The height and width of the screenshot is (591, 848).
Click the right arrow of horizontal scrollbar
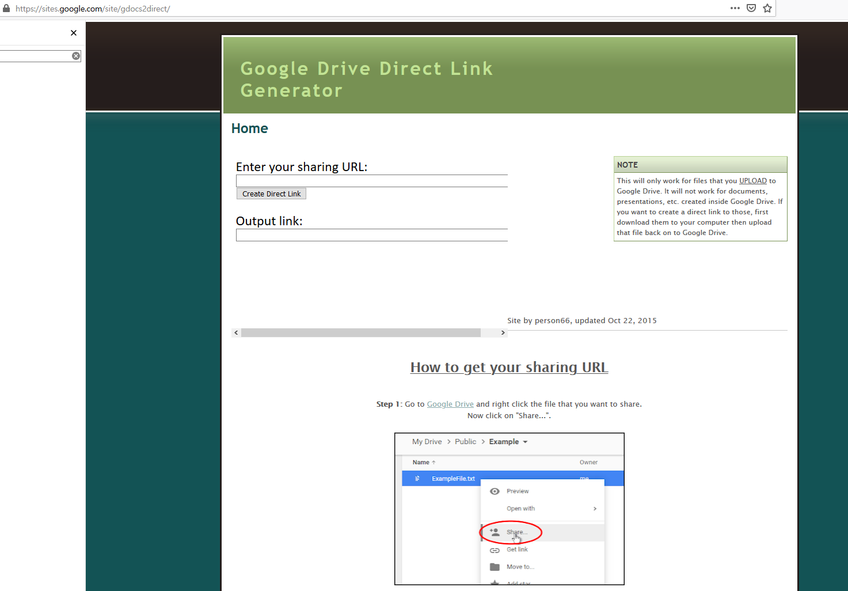503,333
